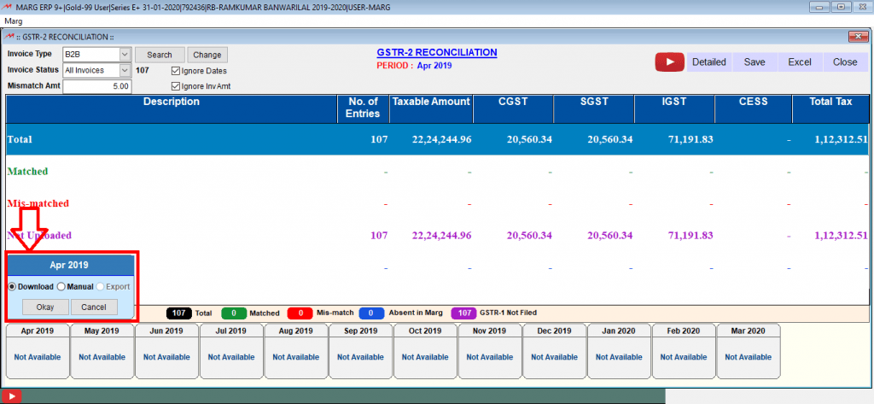Open the Nov 2019 month tab

click(x=490, y=350)
